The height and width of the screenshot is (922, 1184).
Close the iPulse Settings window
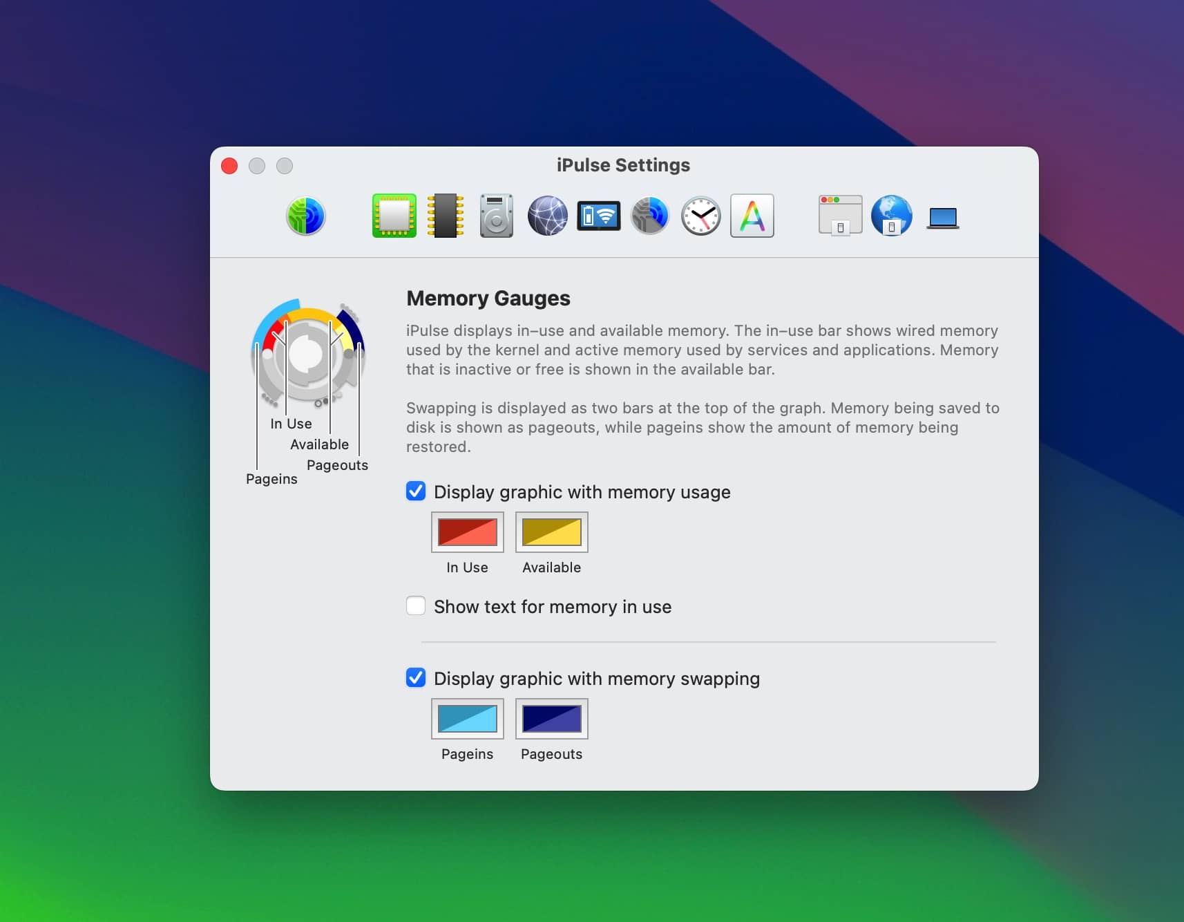pyautogui.click(x=229, y=166)
